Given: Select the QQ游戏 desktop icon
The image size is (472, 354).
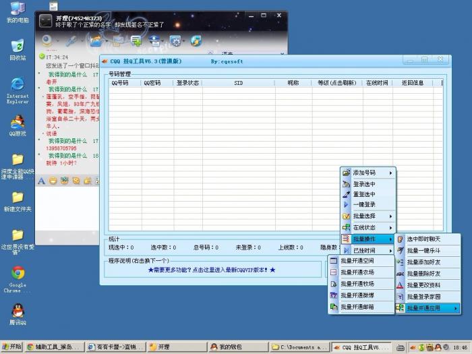Looking at the screenshot, I should [18, 125].
